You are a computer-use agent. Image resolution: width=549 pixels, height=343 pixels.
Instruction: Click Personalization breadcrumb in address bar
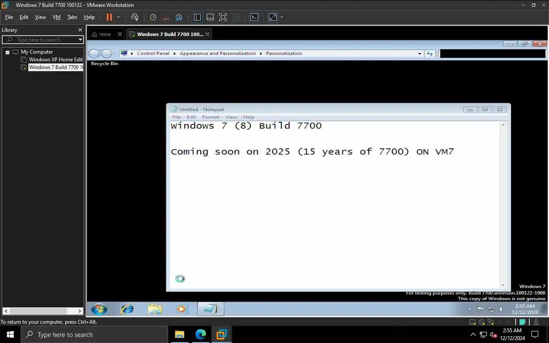pyautogui.click(x=284, y=54)
